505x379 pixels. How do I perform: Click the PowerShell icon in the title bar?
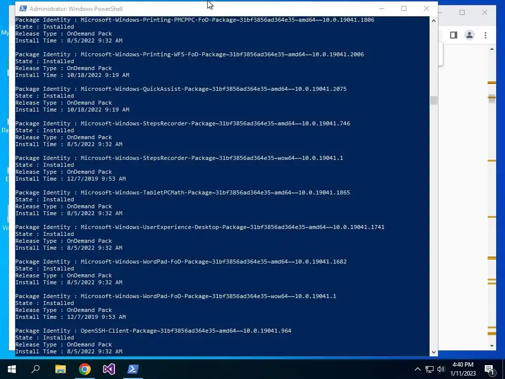tap(23, 8)
